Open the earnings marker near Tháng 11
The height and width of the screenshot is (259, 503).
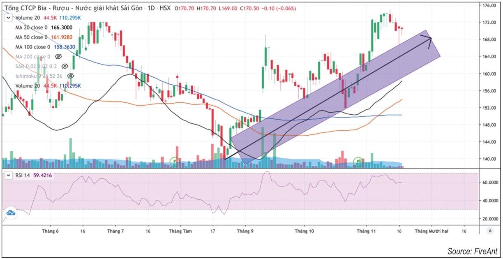[x=359, y=162]
